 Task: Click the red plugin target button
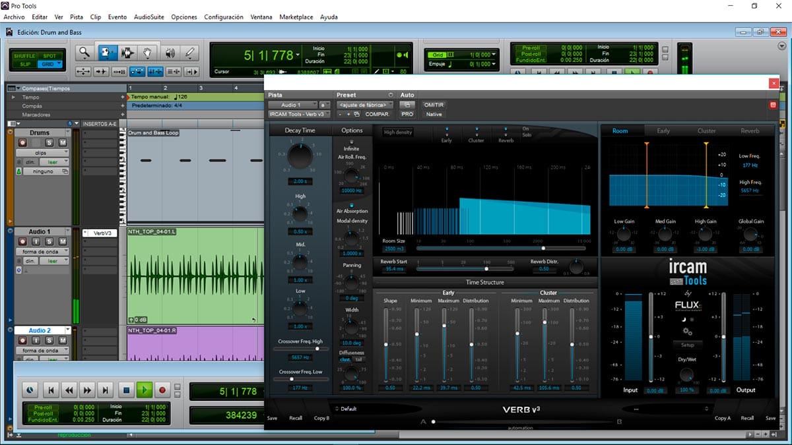(x=773, y=105)
